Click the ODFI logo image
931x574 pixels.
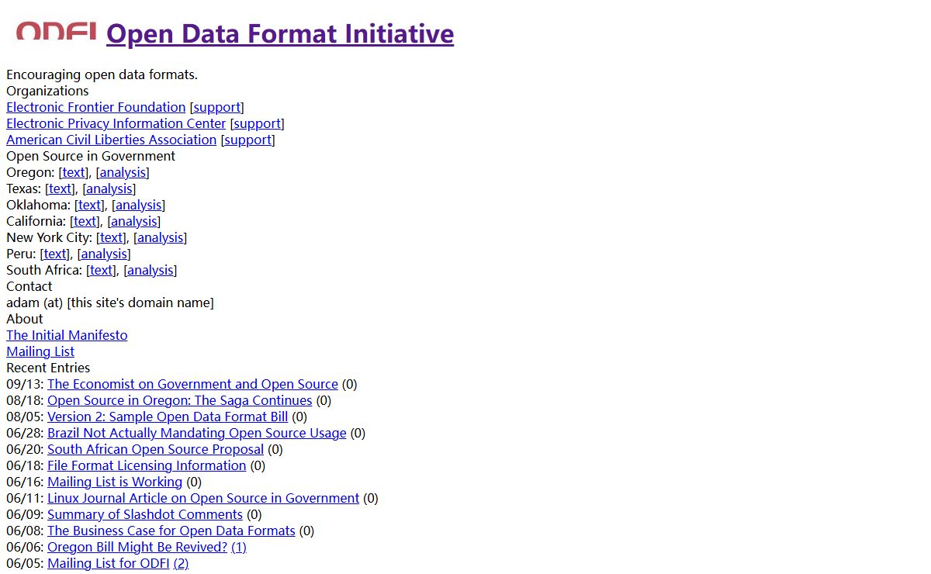pos(56,31)
